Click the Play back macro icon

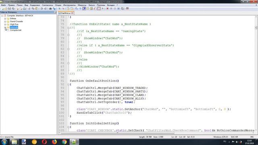coord(114,8)
